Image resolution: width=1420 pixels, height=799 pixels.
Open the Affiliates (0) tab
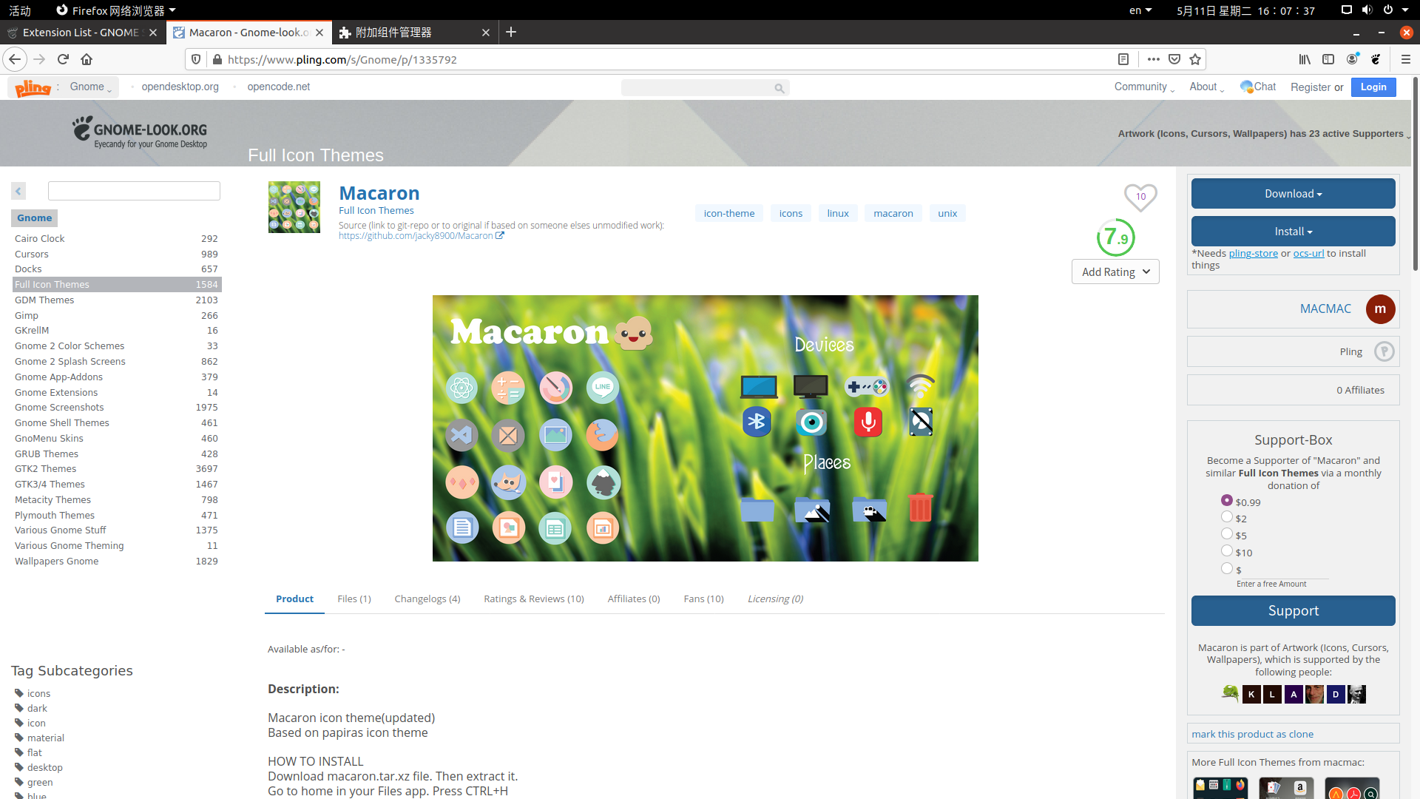click(x=634, y=599)
